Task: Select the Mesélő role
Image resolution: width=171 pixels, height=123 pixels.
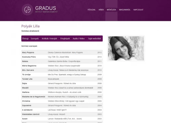Action: [25, 88]
